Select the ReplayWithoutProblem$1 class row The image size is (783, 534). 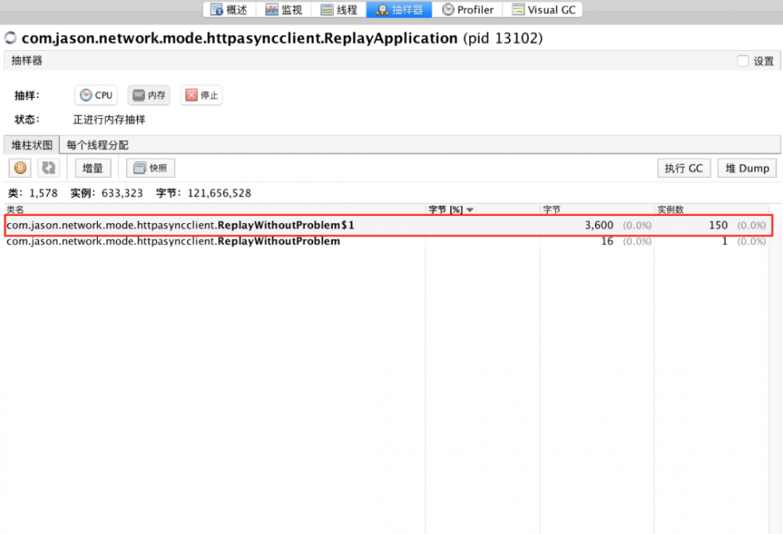point(388,226)
